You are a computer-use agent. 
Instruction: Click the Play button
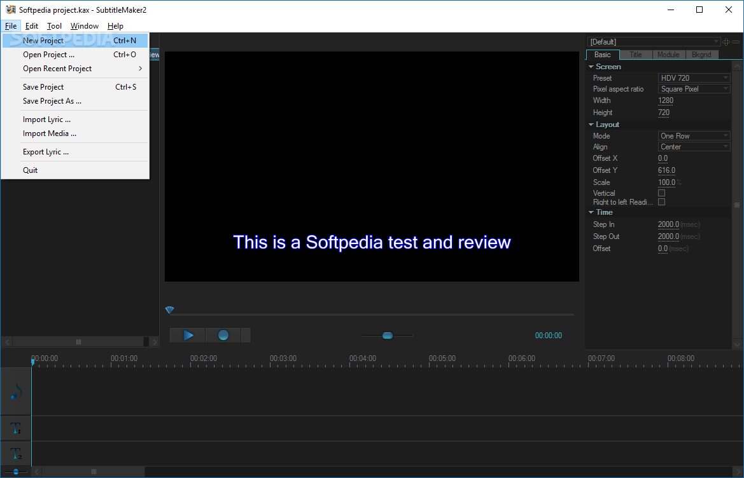click(x=187, y=336)
